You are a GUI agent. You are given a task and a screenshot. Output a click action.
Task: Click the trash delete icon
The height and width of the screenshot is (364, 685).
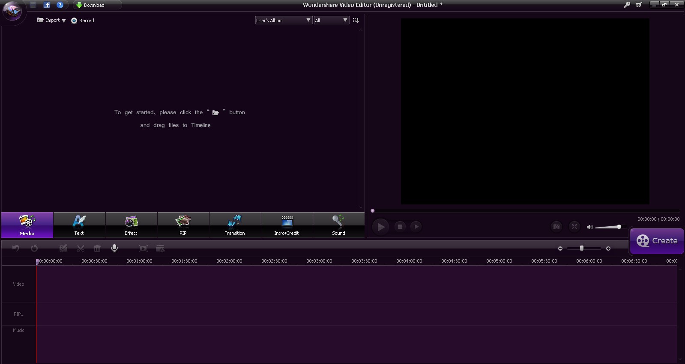click(x=97, y=248)
